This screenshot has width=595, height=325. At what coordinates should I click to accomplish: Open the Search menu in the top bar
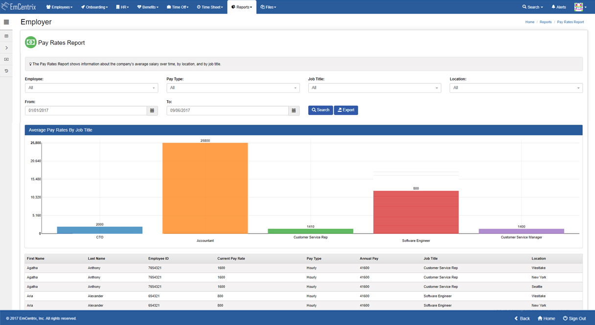[532, 7]
